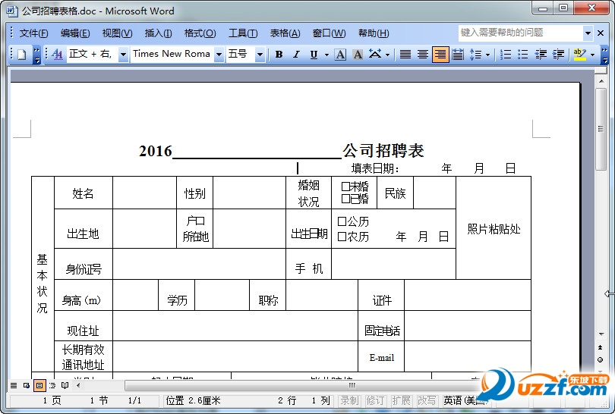Jump to previous page arrow

(600, 347)
